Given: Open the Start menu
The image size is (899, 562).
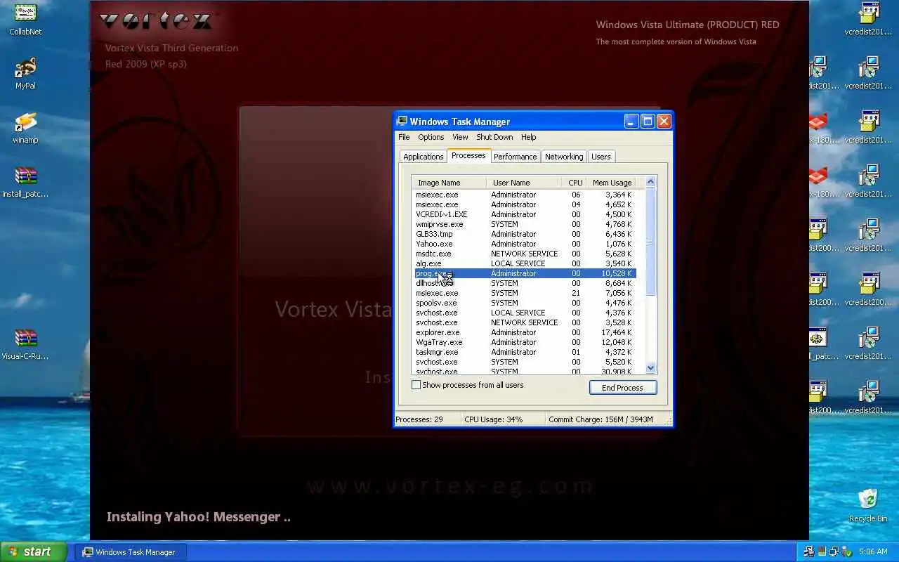Looking at the screenshot, I should tap(33, 551).
